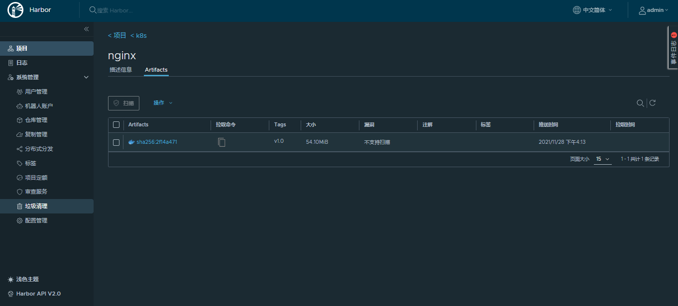Click the Harbor API globe icon
Screen dimensions: 678x306
(x=10, y=294)
